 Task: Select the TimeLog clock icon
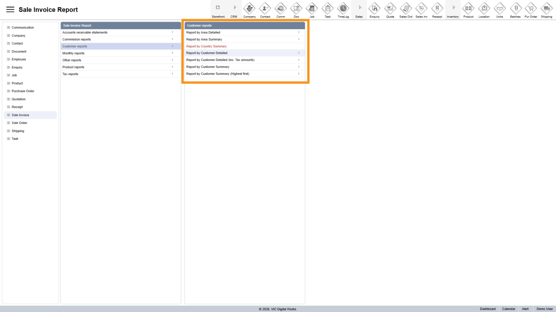pos(343,8)
